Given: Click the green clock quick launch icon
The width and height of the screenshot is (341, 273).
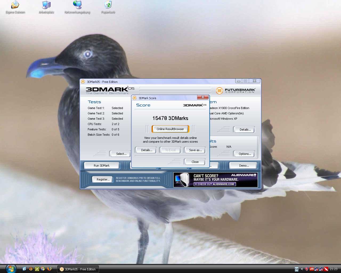Looking at the screenshot, I should point(37,269).
